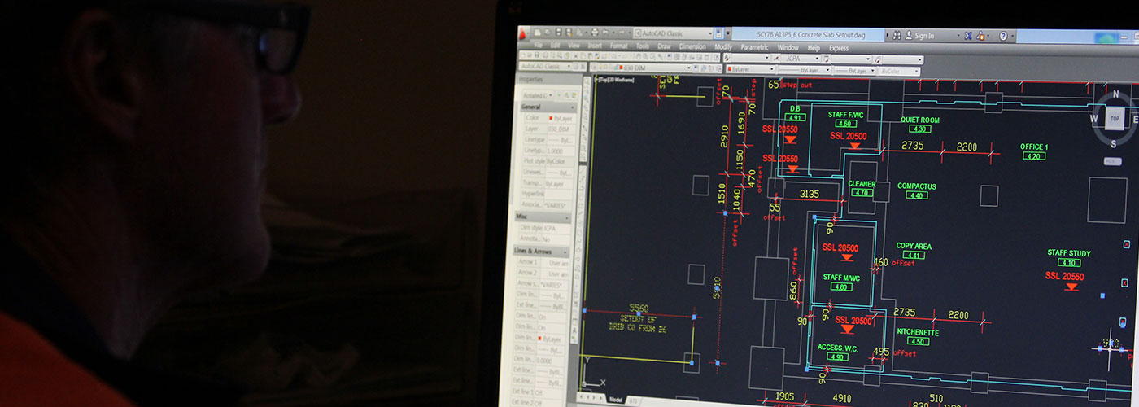
Task: Switch to the Model tab
Action: (x=616, y=400)
